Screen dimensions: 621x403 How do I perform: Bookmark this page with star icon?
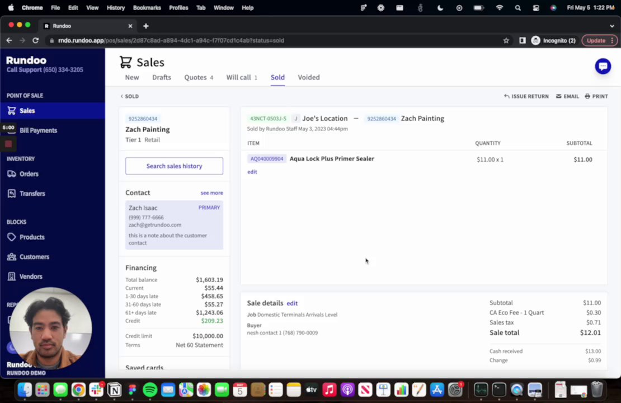[x=506, y=40]
